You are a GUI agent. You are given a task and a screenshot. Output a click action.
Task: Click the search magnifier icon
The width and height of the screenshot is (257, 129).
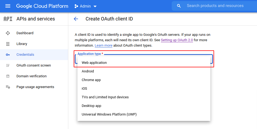179,6
